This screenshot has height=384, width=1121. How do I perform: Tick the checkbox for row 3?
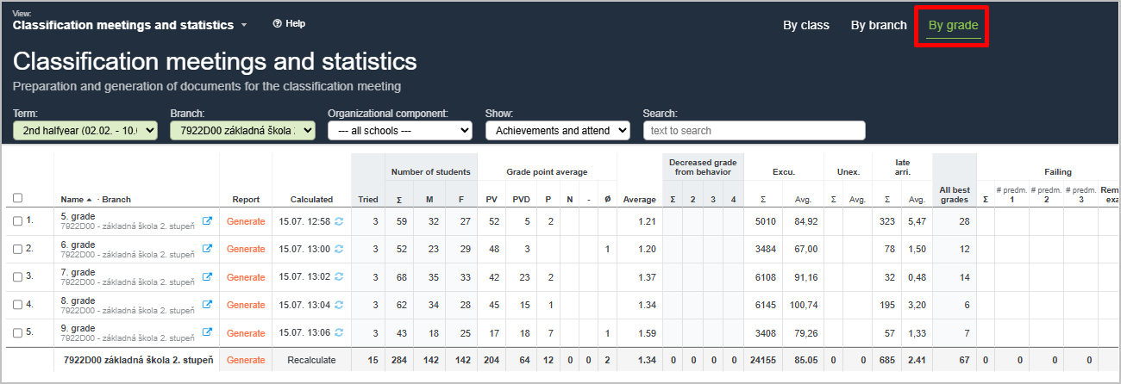(18, 277)
